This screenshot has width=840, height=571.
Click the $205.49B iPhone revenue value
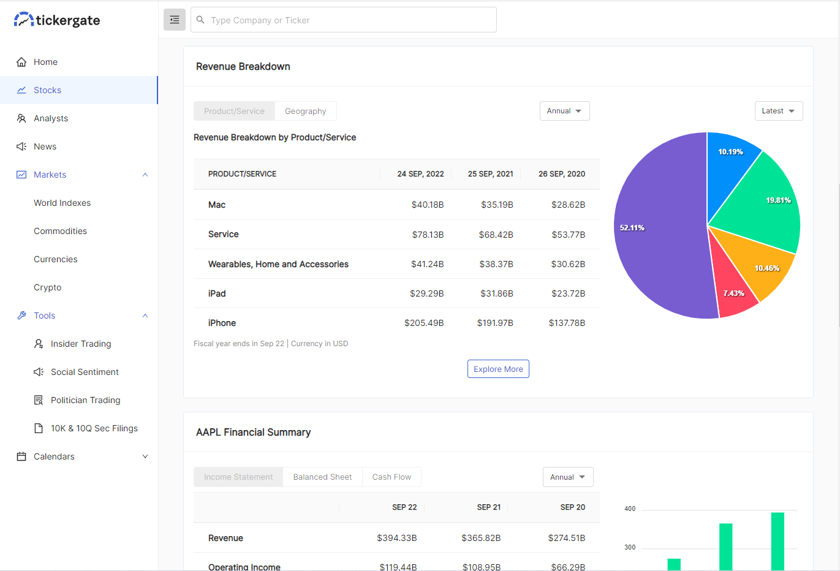click(424, 323)
